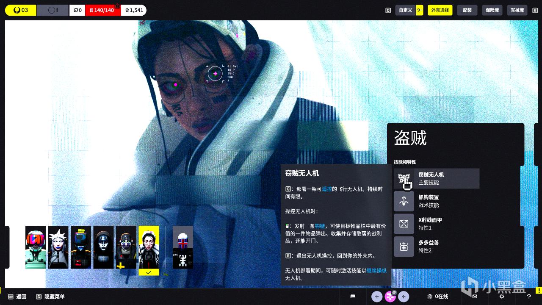Open the help question mark icon
This screenshot has height=305, width=542.
[529, 297]
